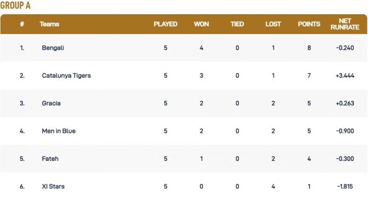Select Bengali's points value 8

(309, 48)
